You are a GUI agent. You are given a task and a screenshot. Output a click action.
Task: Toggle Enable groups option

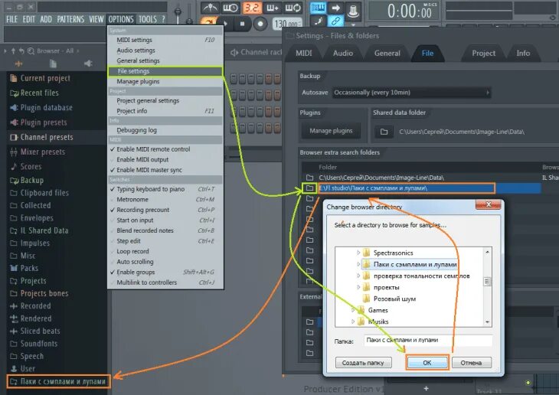165,272
